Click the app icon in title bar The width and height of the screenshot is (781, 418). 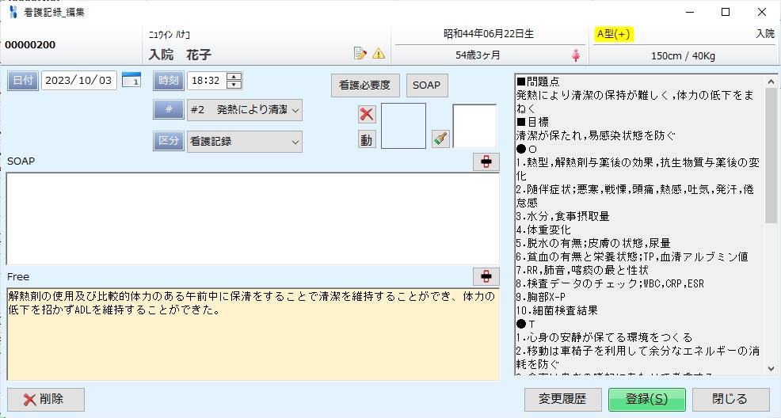pos(13,12)
